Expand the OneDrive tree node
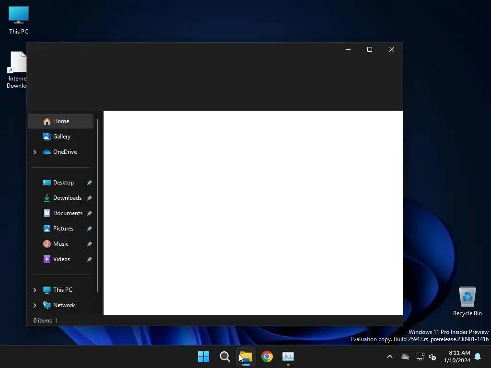The width and height of the screenshot is (491, 368). [x=35, y=152]
